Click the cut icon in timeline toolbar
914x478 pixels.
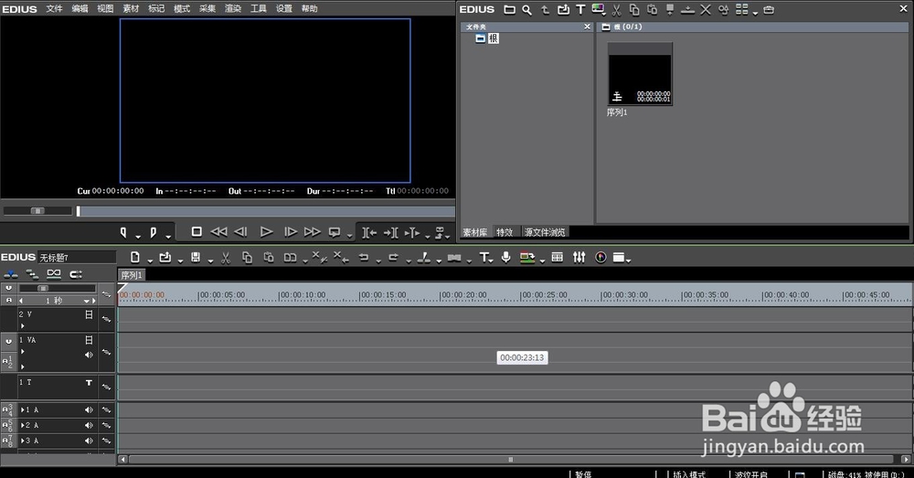pyautogui.click(x=226, y=258)
